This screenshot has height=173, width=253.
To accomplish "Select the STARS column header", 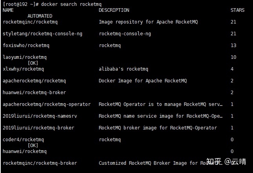I will point(237,10).
